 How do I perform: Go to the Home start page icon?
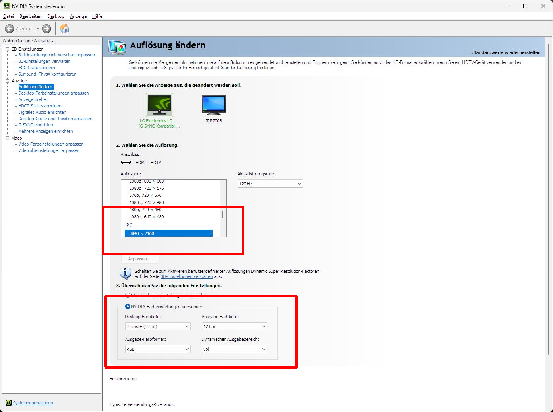click(64, 29)
